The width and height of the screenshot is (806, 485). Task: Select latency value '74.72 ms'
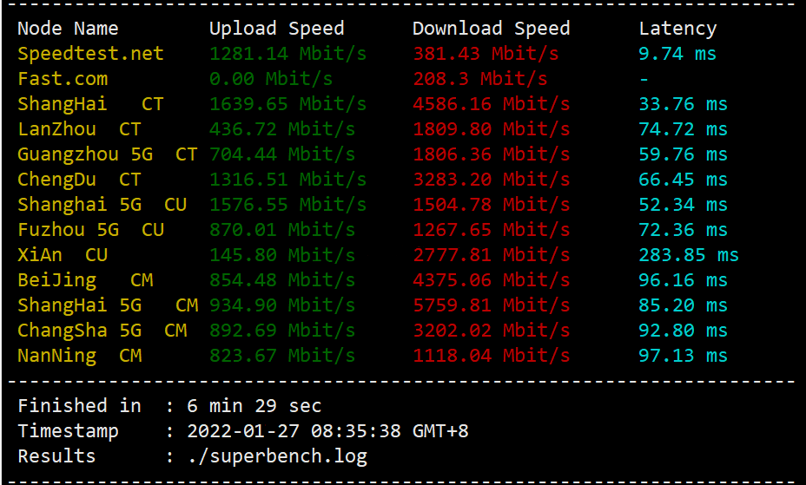click(x=684, y=128)
